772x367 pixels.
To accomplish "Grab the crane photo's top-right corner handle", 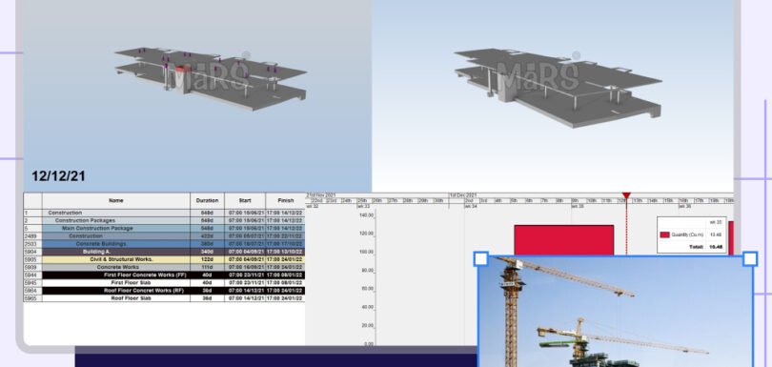I will (x=750, y=258).
